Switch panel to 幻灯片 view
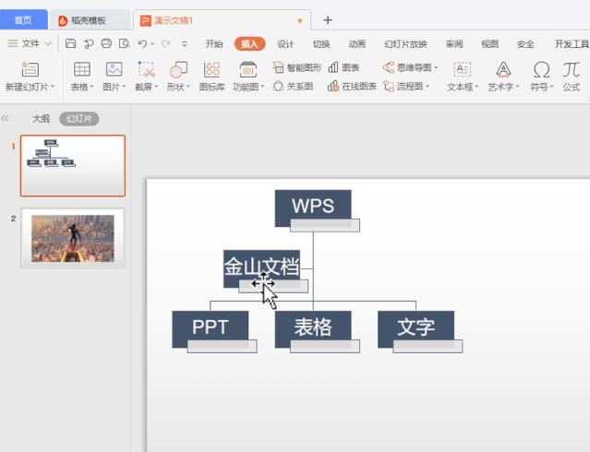The width and height of the screenshot is (590, 452). pos(79,119)
